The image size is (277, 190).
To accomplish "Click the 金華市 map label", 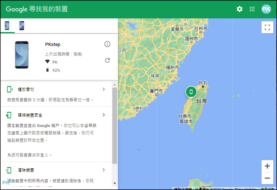I will tap(177, 29).
